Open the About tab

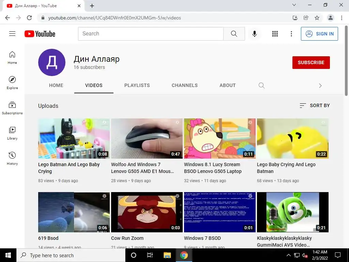point(227,85)
